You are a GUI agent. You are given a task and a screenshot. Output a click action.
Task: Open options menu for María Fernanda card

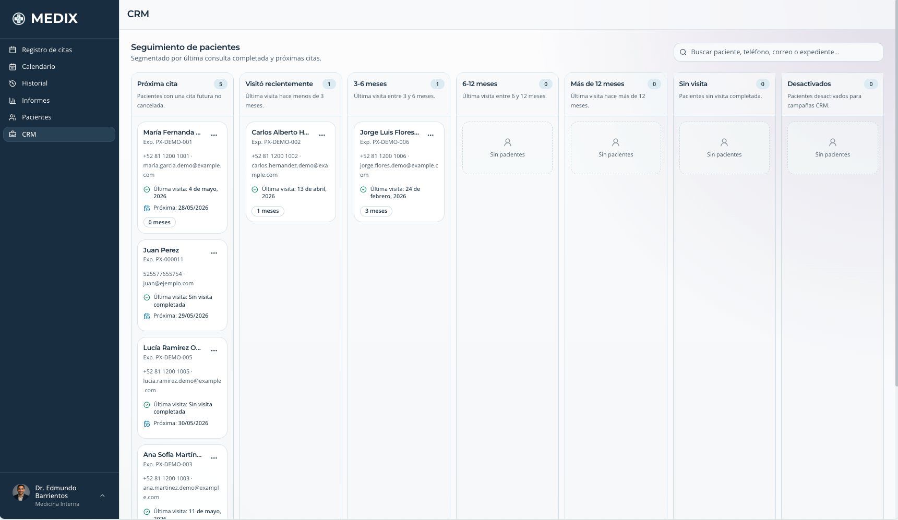click(214, 135)
